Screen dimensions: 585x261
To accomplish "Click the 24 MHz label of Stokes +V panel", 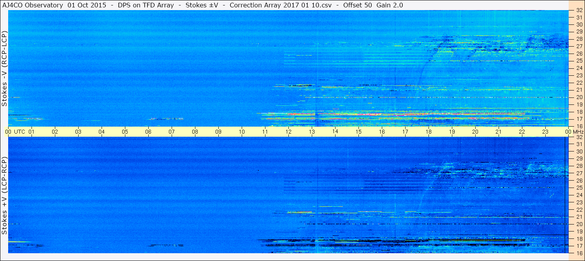I will point(579,195).
